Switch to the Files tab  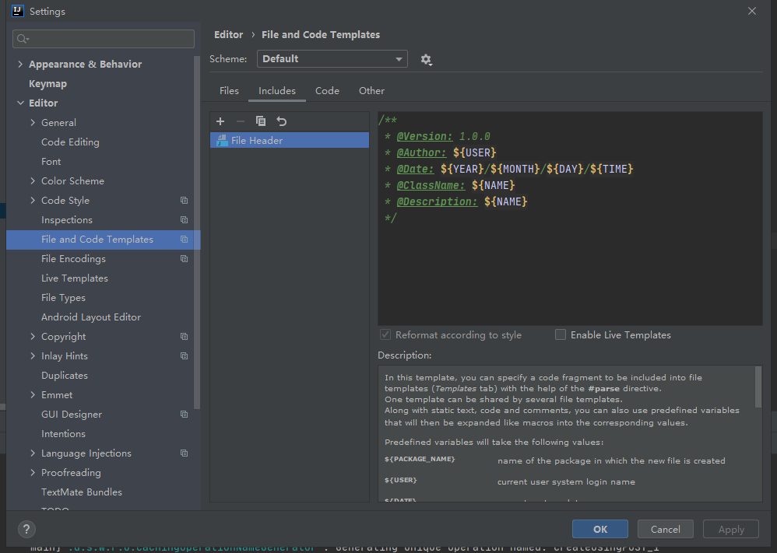(x=229, y=91)
